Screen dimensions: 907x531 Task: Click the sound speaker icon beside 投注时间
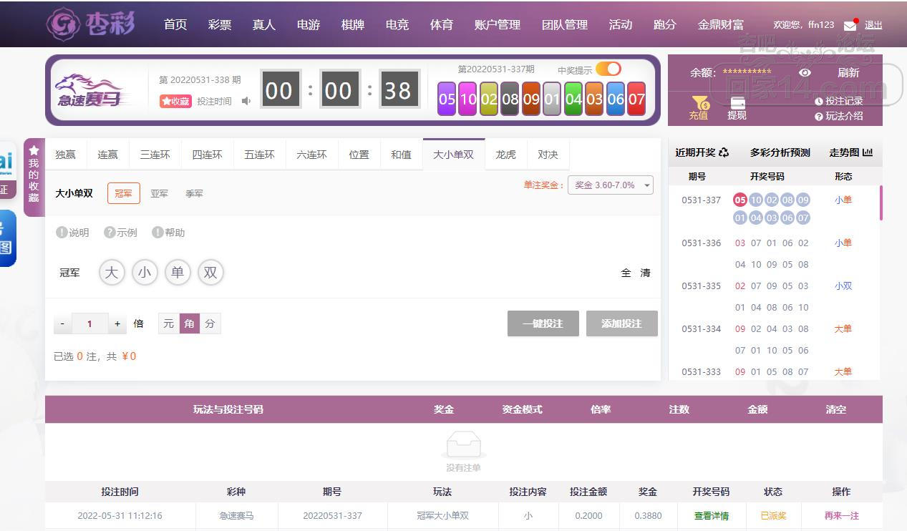[x=246, y=101]
